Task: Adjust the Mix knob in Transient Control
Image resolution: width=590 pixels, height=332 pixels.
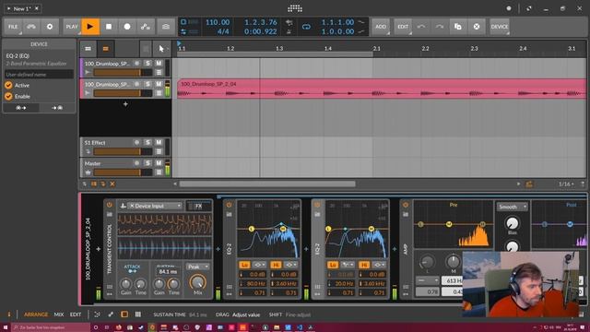Action: click(x=197, y=282)
